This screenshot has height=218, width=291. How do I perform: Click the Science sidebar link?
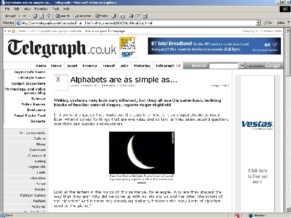[x=38, y=99]
